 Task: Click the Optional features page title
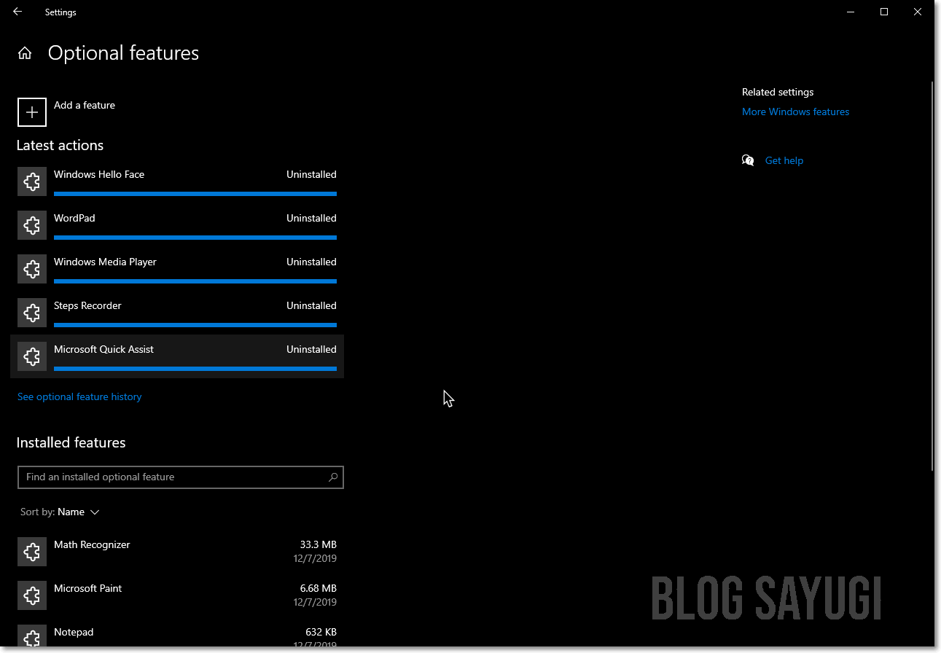tap(123, 53)
